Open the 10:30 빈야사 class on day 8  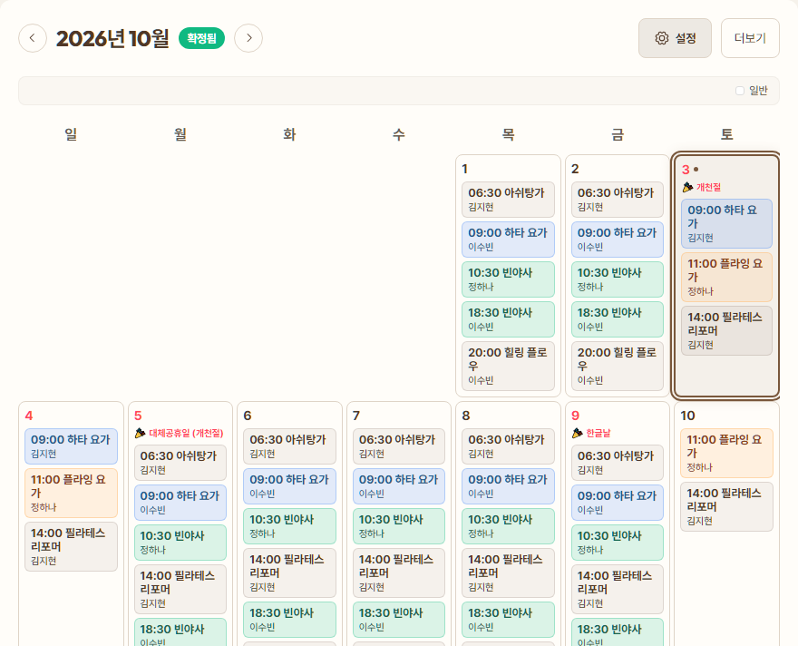tap(508, 526)
